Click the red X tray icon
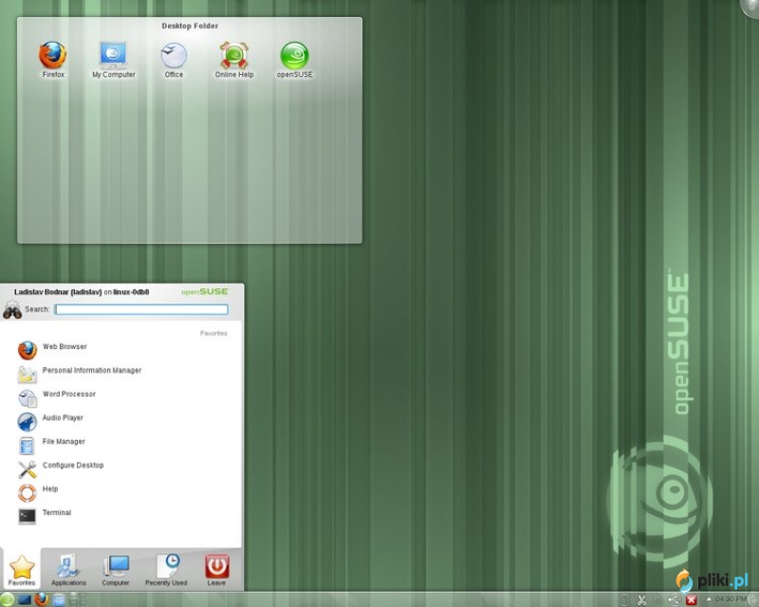The image size is (759, 607). point(692,600)
